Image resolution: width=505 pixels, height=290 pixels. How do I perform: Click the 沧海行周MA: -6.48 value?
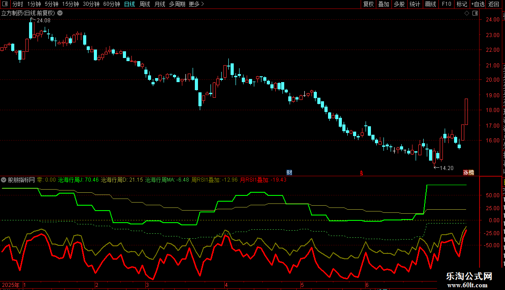[167, 180]
